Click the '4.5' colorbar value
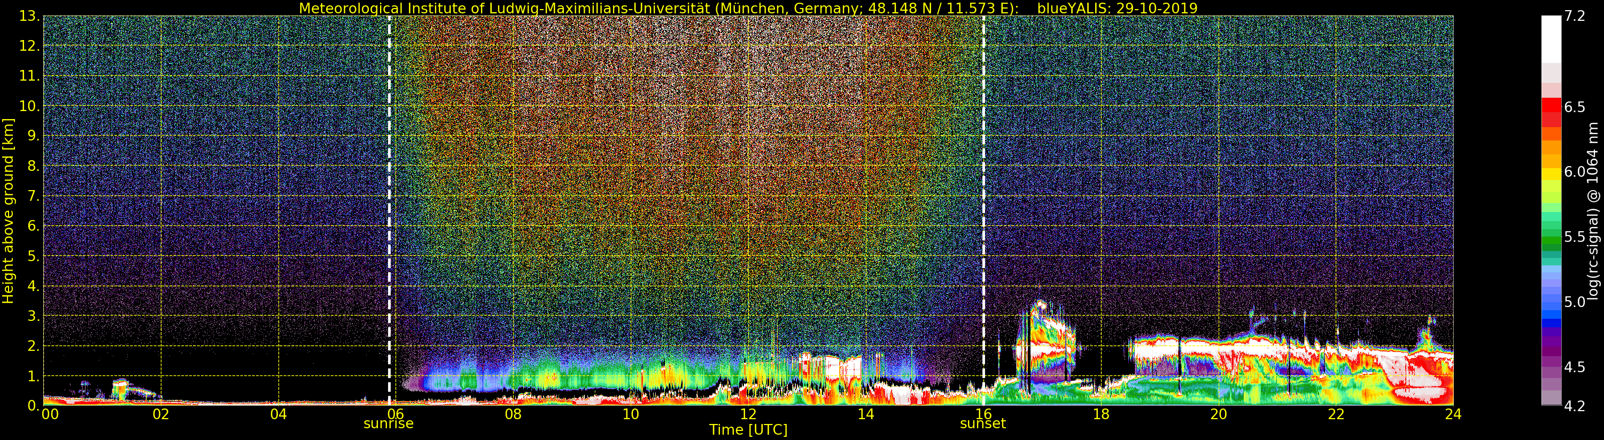Viewport: 1604px width, 440px height. pos(1575,367)
